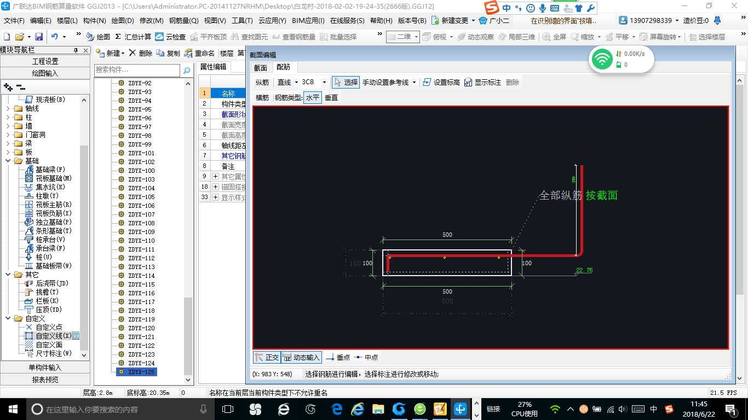Click the New file icon
Screen dimensions: 748x420
point(7,37)
